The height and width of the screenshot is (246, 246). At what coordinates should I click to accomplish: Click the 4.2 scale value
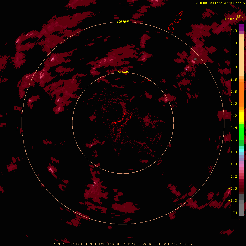coord(234,116)
